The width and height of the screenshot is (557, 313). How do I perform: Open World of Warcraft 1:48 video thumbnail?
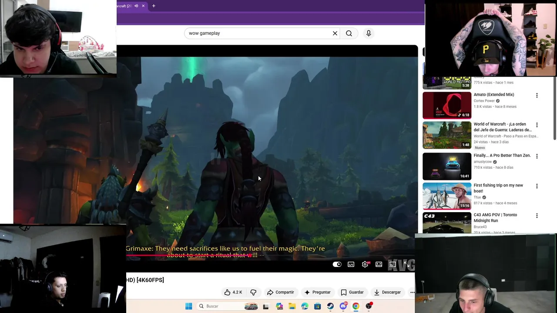coord(447,135)
